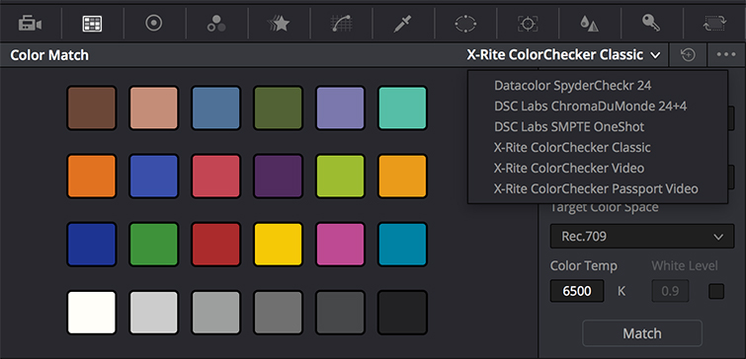This screenshot has width=746, height=359.
Task: Select the Color Match palette icon
Action: (x=92, y=23)
